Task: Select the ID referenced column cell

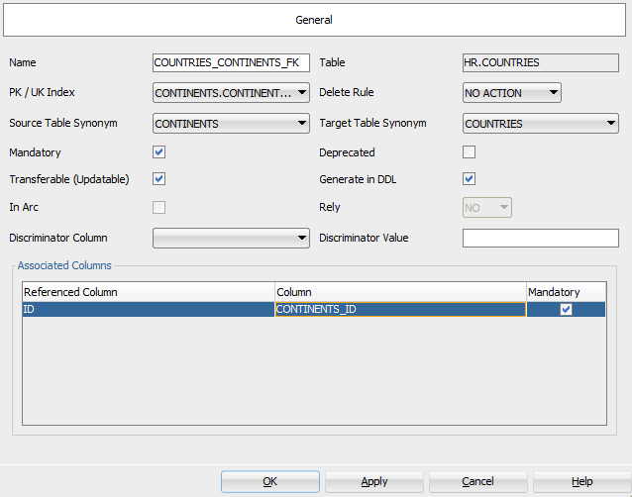Action: (148, 309)
